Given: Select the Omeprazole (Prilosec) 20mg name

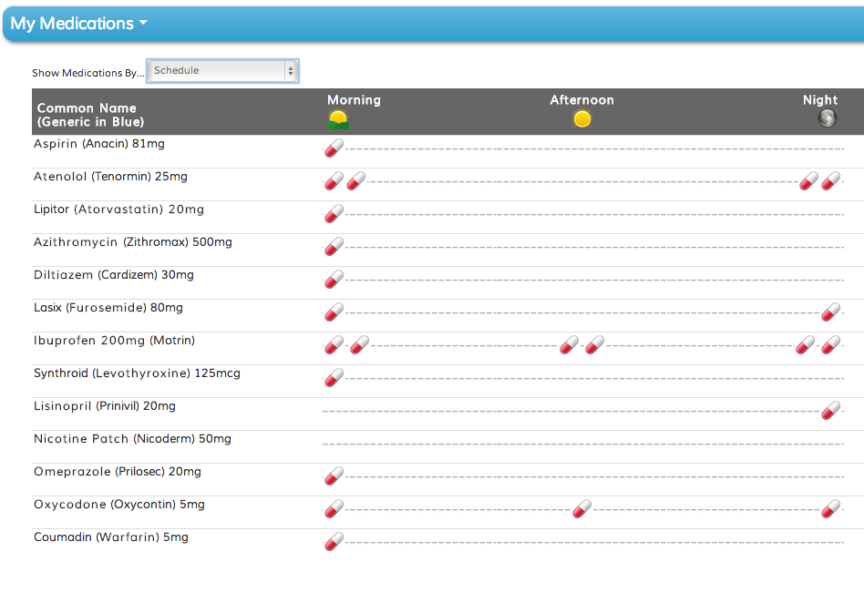Looking at the screenshot, I should coord(118,472).
